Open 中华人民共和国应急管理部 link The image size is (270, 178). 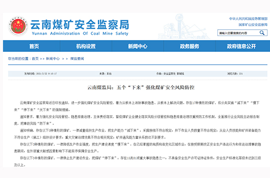click(x=248, y=18)
